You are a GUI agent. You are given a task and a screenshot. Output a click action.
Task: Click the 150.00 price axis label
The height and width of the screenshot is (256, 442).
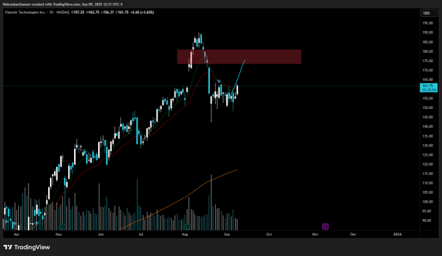(x=427, y=108)
